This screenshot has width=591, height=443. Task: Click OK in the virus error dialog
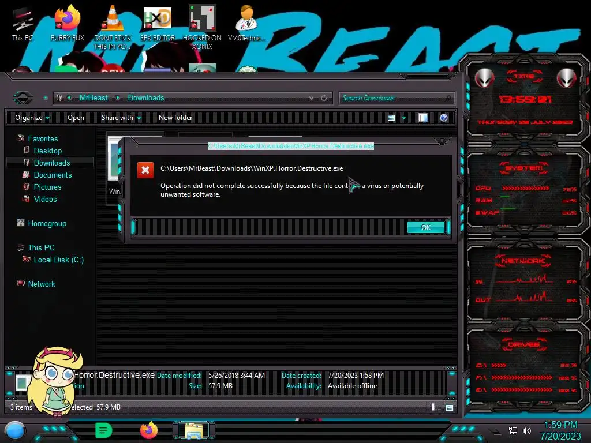click(426, 227)
